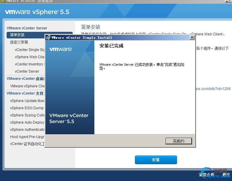Select vCenter 证书自动化工具 entry
Viewport: 232px width, 181px height.
27,144
